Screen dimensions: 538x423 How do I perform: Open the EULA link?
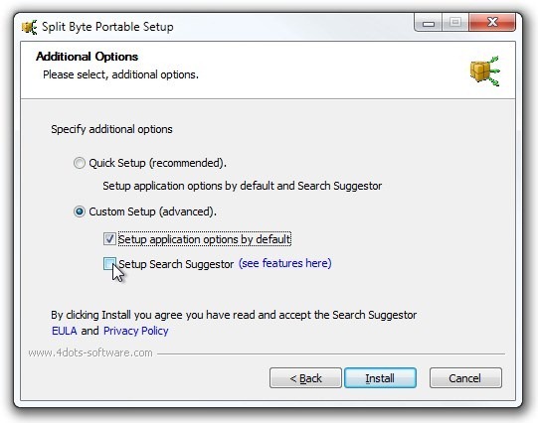tap(65, 331)
